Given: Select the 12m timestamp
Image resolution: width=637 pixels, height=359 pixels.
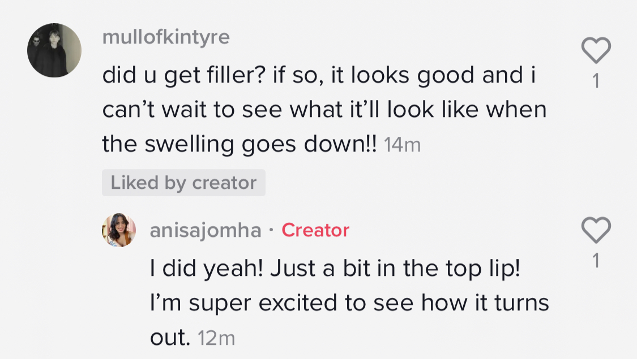Looking at the screenshot, I should click(x=216, y=338).
